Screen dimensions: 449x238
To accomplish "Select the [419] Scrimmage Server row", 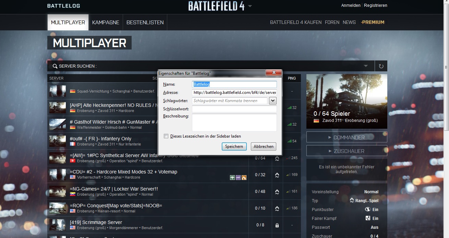I will 174,225.
